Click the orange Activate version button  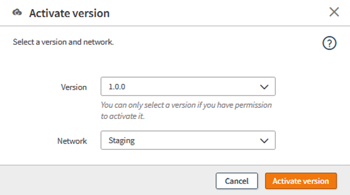tap(301, 181)
